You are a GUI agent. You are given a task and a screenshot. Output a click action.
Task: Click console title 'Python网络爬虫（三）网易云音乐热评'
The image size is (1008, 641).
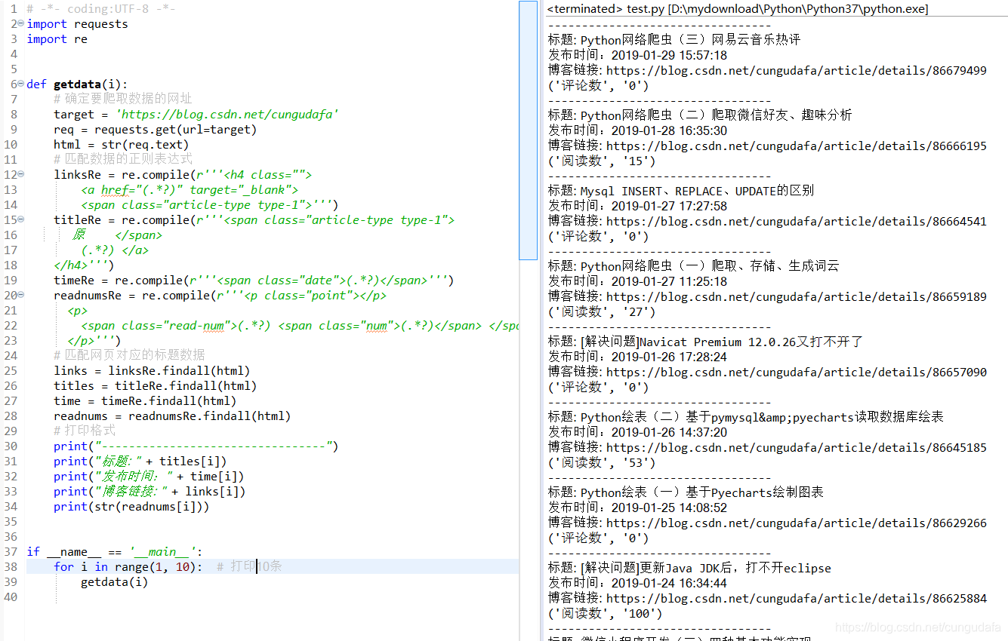[x=690, y=40]
